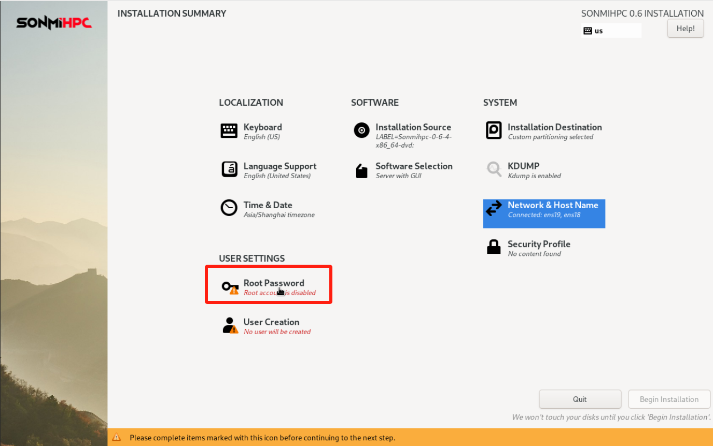Click 'Connected: ens19, ens18' text
713x446 pixels.
pyautogui.click(x=544, y=215)
